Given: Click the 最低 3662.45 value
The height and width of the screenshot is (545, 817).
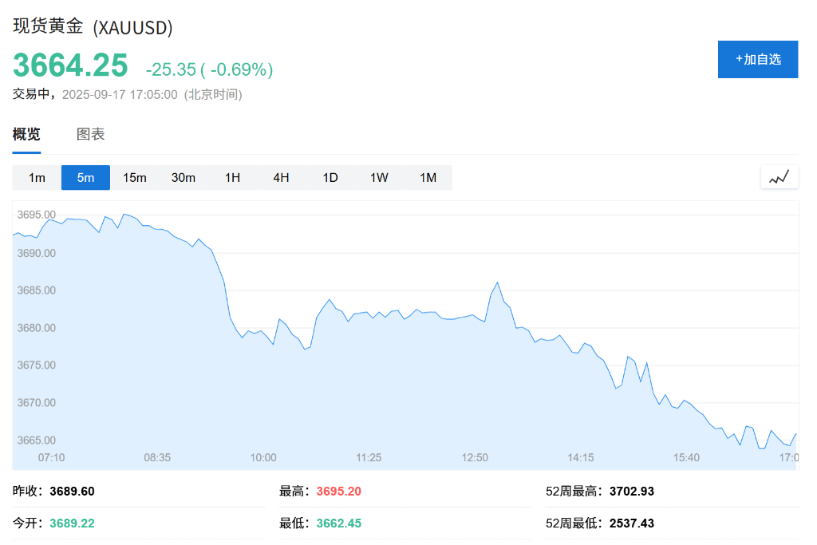Looking at the screenshot, I should click(x=338, y=523).
